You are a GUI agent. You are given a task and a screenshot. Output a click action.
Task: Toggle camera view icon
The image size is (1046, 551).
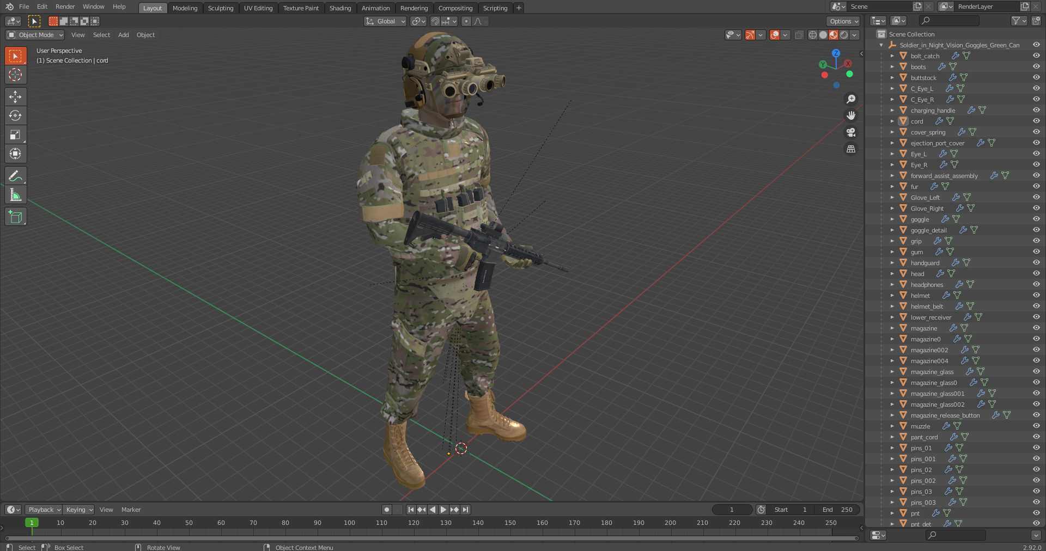pos(851,132)
